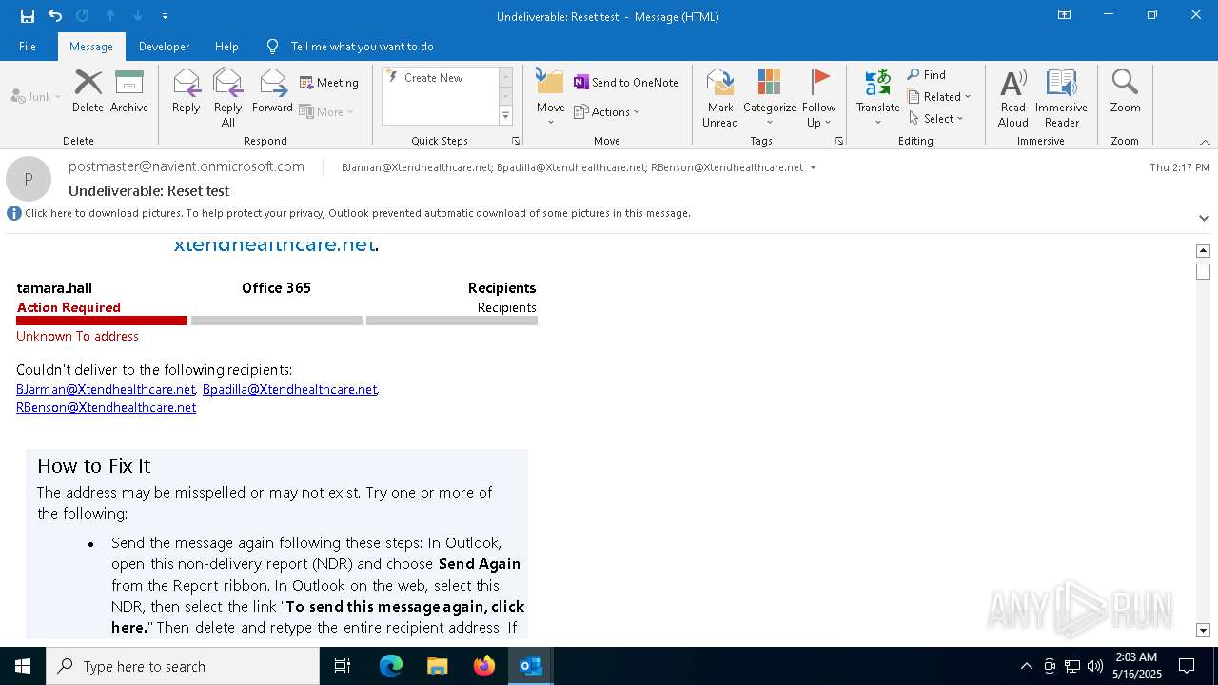Switch to the Developer tab
Image resolution: width=1218 pixels, height=685 pixels.
tap(164, 47)
